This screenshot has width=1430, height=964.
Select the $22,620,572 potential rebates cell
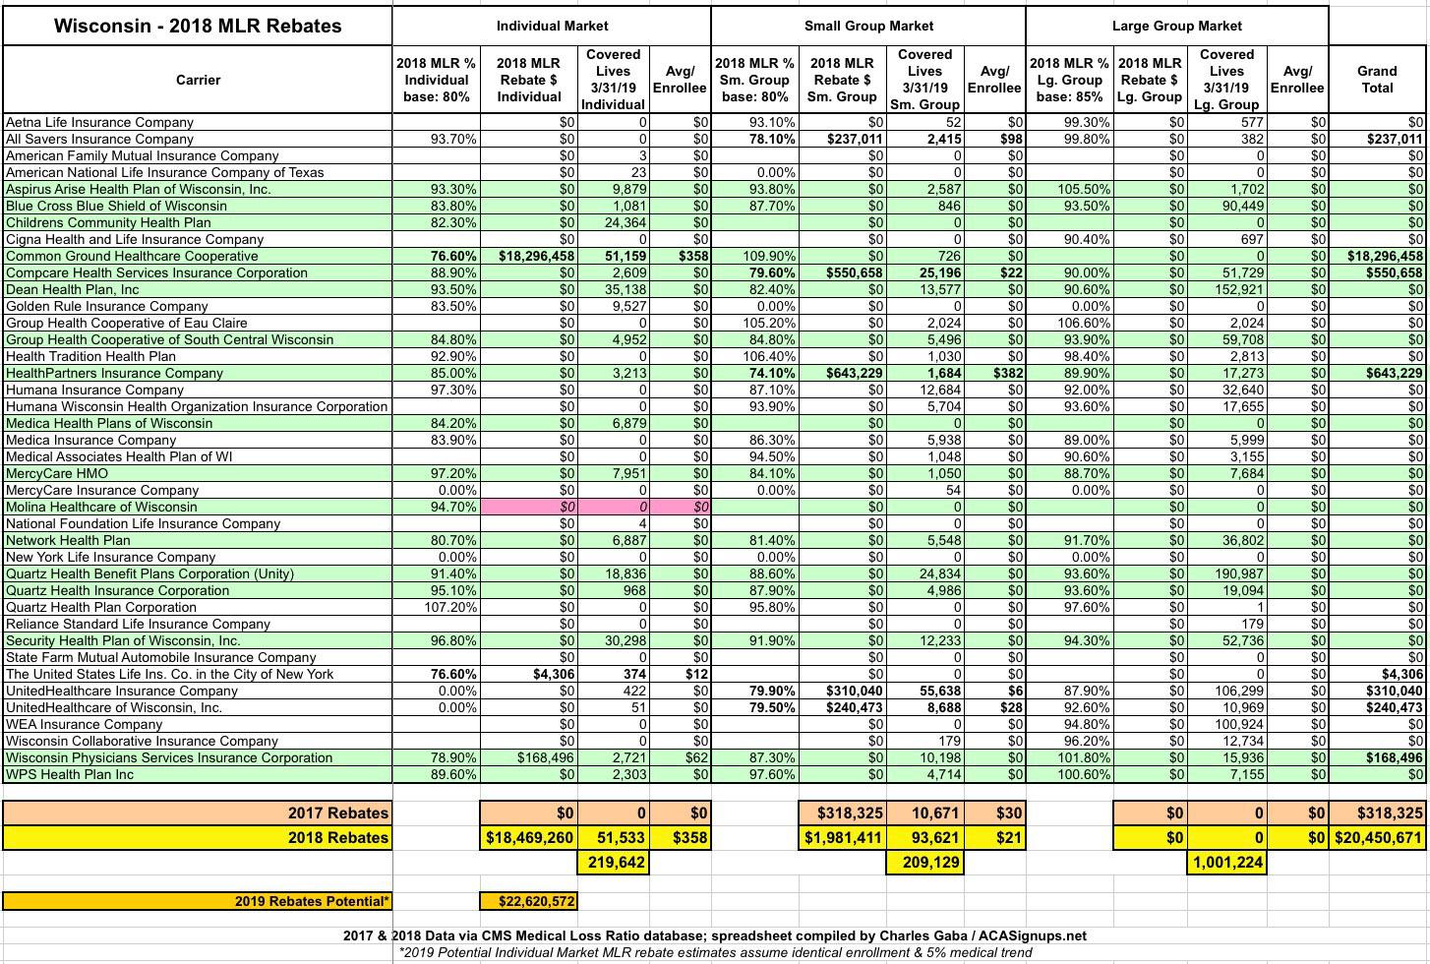[x=529, y=901]
